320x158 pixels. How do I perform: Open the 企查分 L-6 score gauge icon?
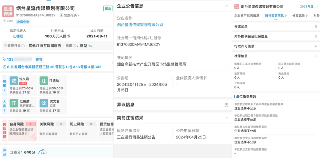[x=43, y=152]
